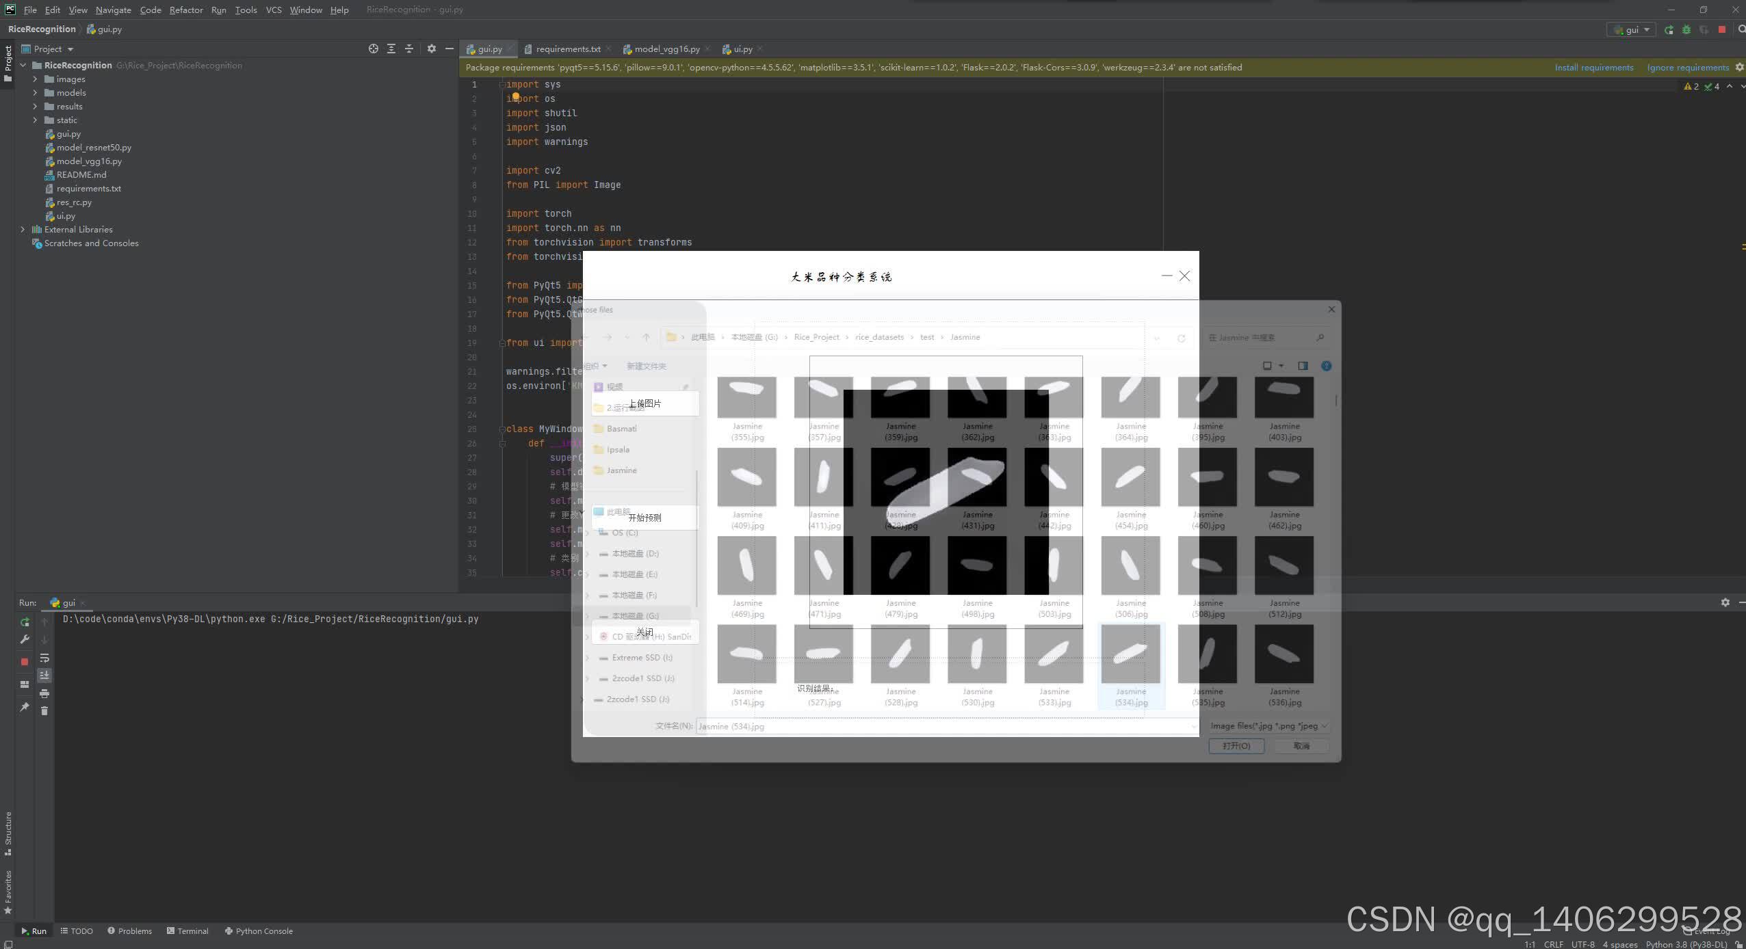The width and height of the screenshot is (1746, 949).
Task: Clear all Run console output
Action: click(44, 711)
